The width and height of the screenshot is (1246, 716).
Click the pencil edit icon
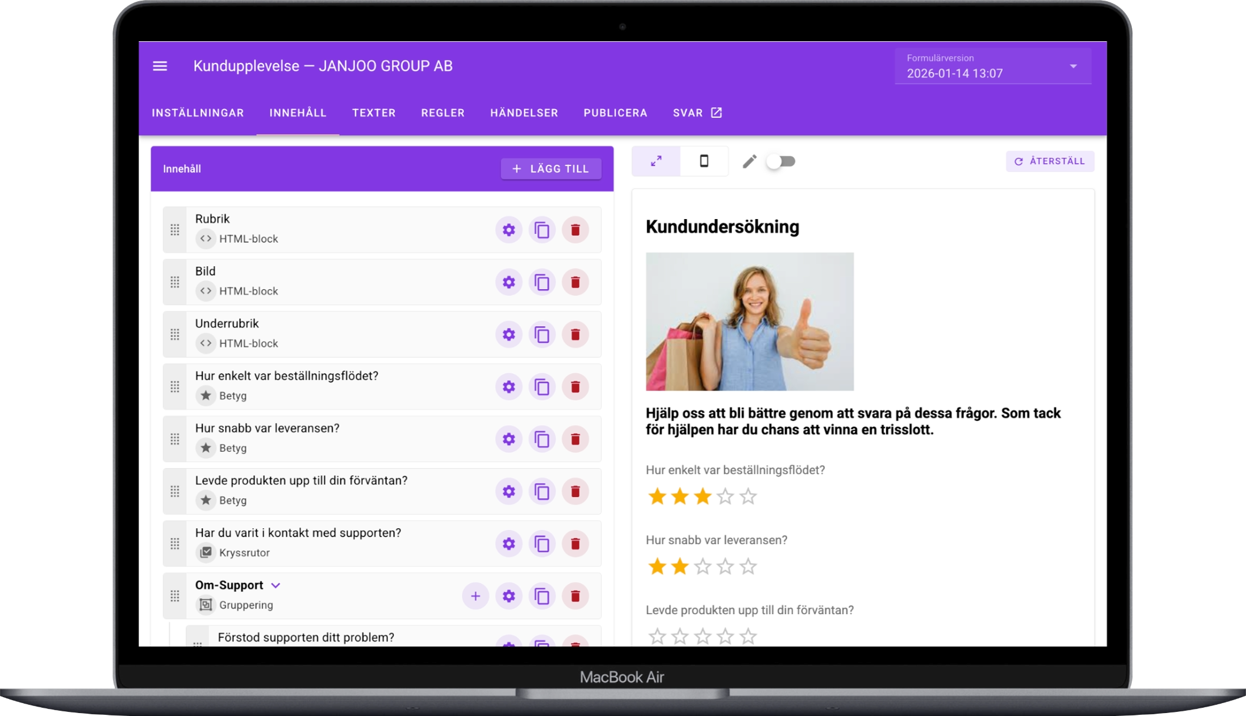749,161
